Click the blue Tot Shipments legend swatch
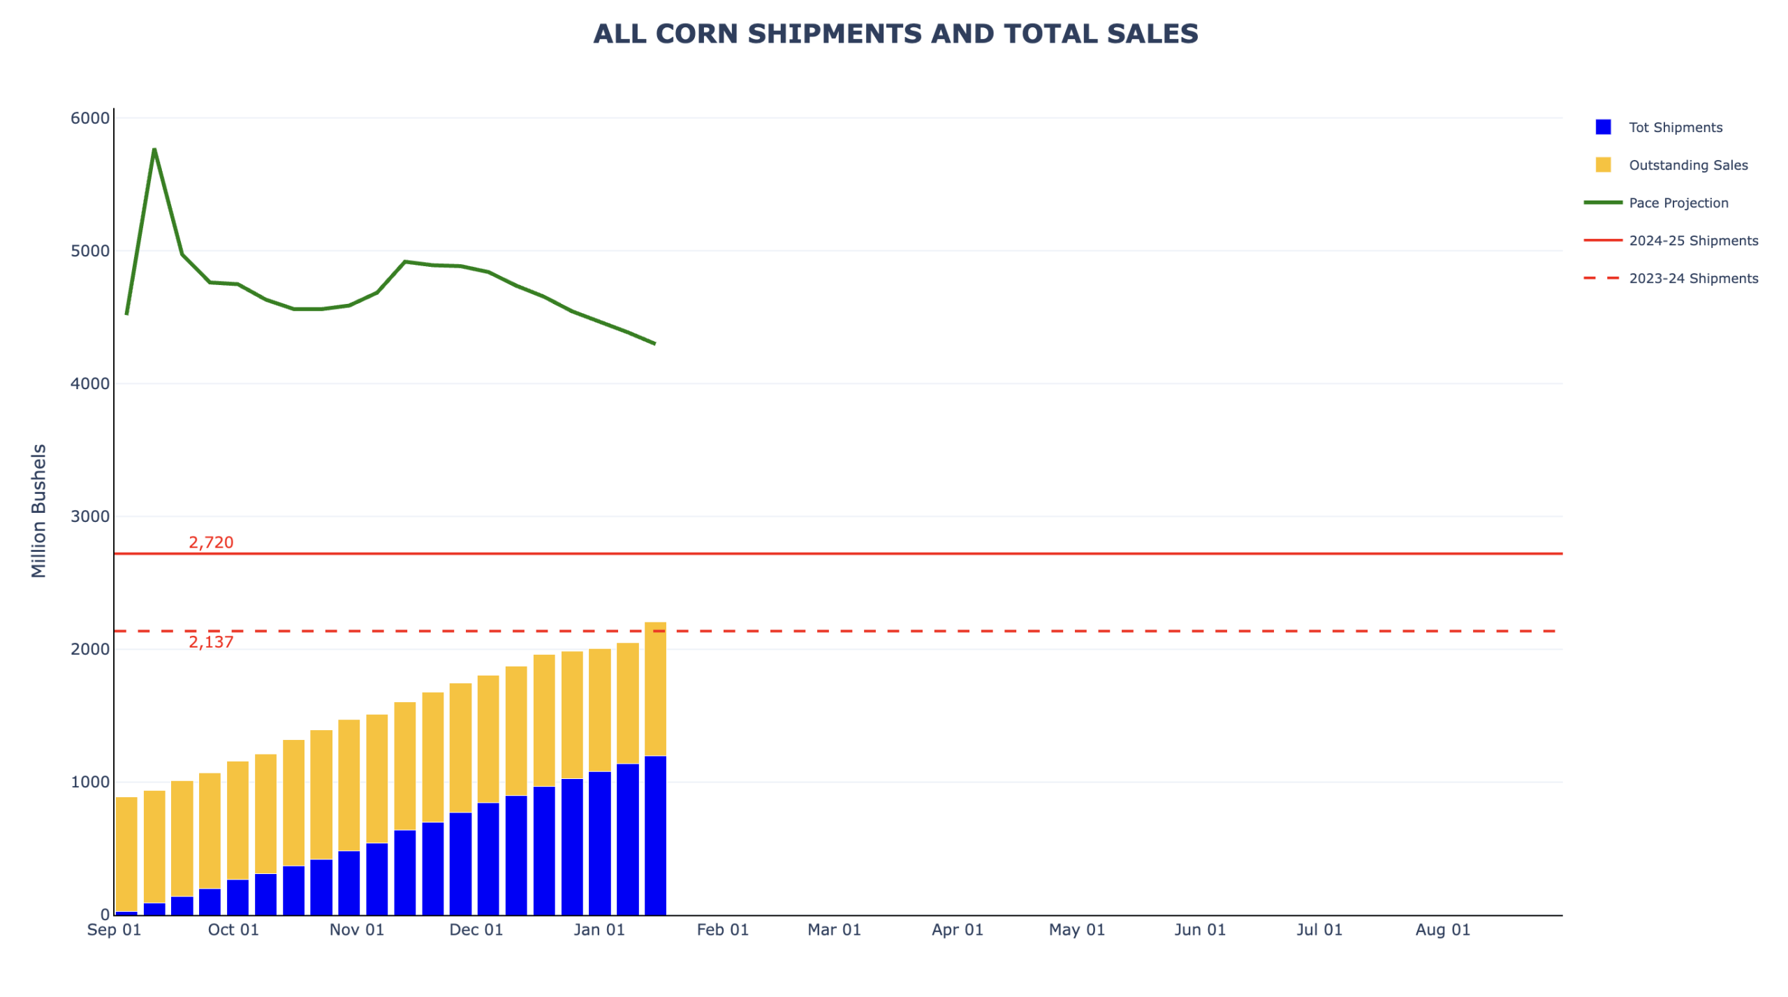1788x997 pixels. pos(1602,127)
